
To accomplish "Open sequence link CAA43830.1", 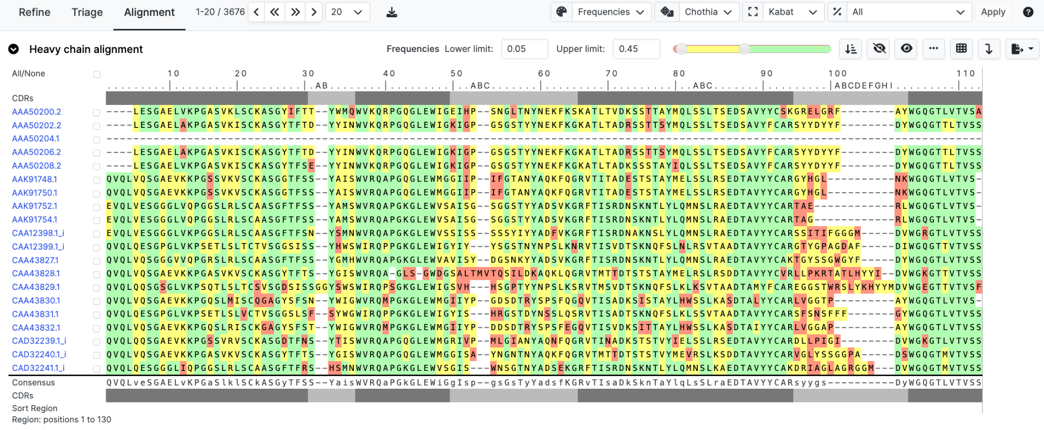I will coord(36,301).
